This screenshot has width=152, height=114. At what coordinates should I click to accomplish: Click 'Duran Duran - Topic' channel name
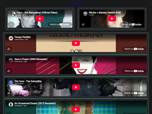click(21, 62)
